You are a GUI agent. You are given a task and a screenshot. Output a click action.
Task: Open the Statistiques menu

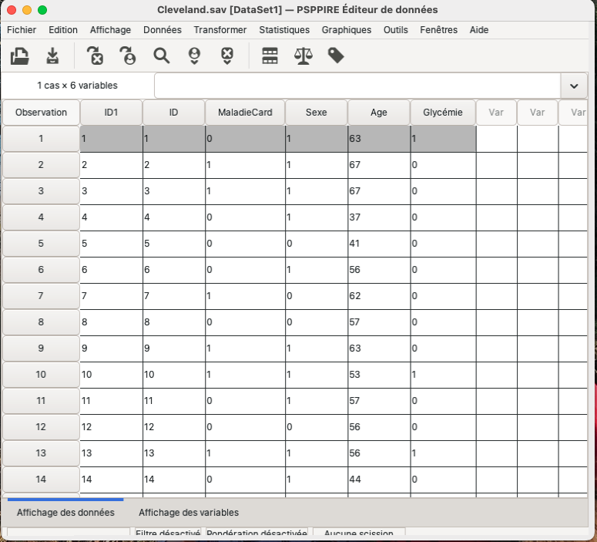pos(284,30)
